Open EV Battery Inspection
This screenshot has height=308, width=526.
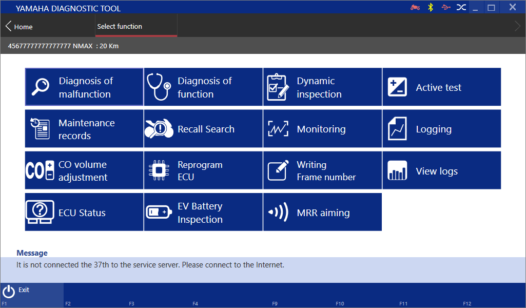click(x=203, y=211)
